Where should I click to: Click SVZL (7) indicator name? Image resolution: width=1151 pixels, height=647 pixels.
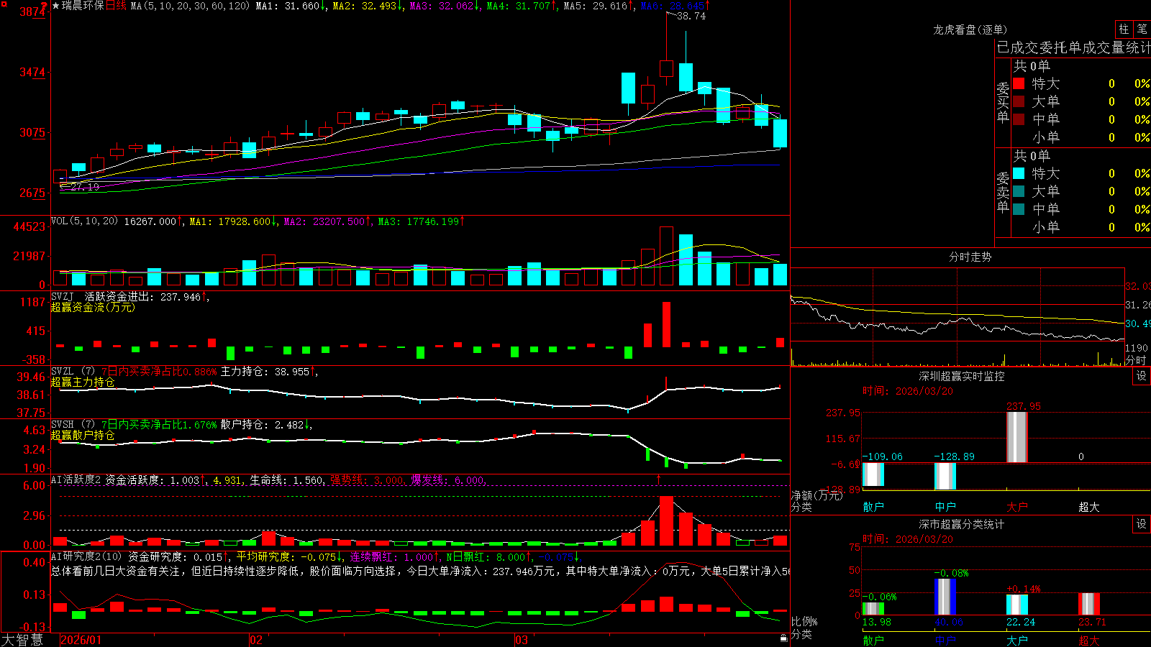pyautogui.click(x=73, y=372)
